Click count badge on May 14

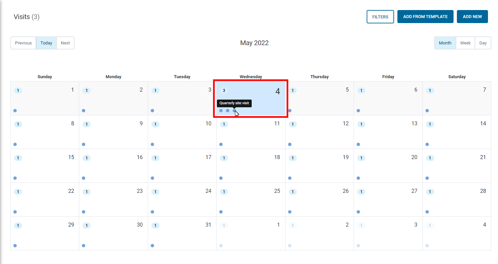pos(430,124)
